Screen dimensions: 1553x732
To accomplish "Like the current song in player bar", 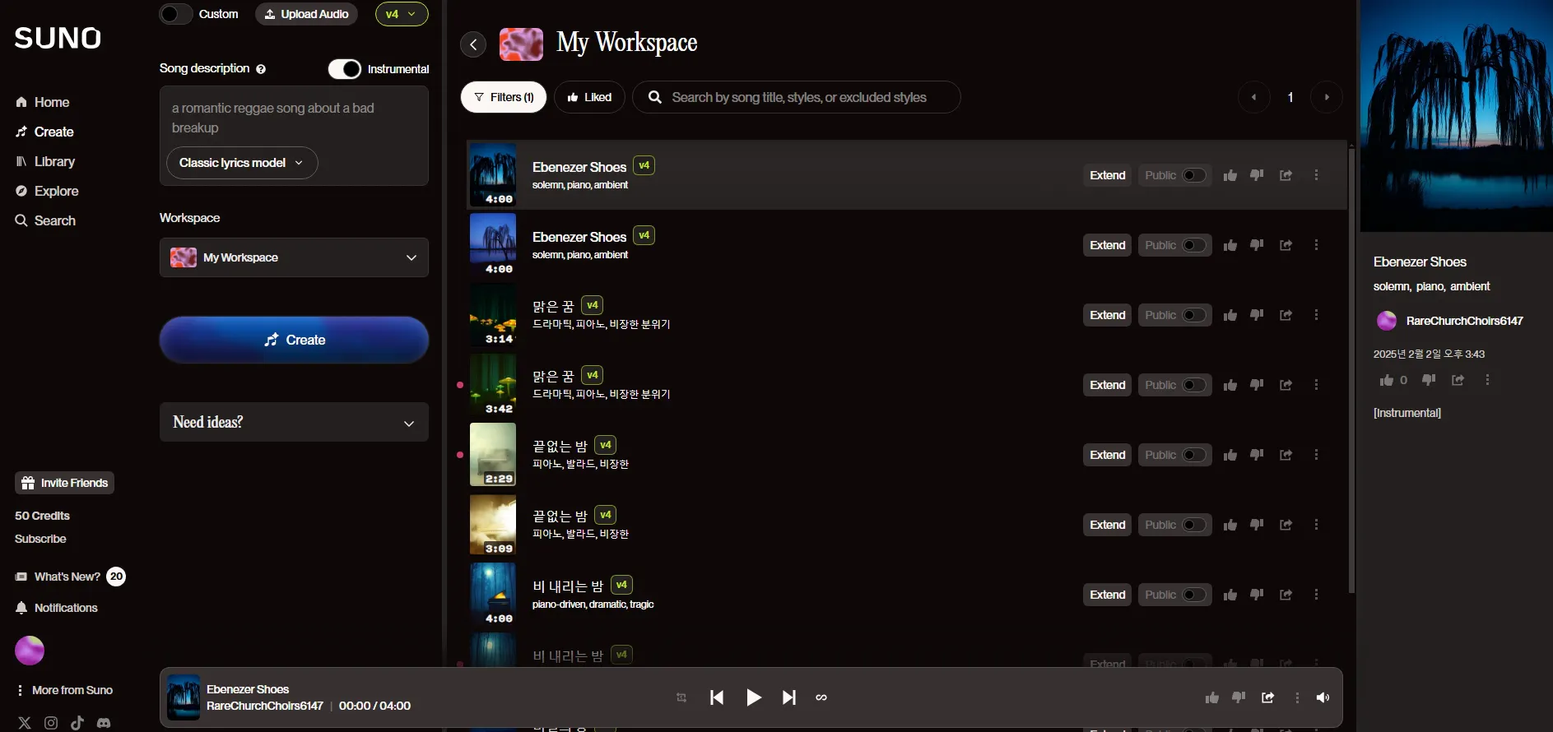I will [1212, 697].
